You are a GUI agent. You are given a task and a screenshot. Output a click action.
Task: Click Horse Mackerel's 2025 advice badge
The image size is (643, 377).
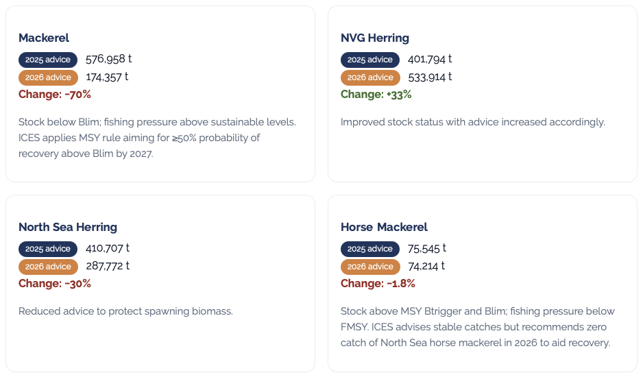click(370, 249)
